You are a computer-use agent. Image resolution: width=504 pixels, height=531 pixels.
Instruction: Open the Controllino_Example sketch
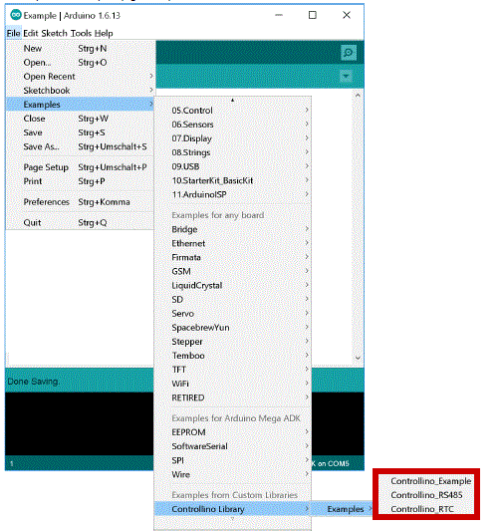[430, 481]
